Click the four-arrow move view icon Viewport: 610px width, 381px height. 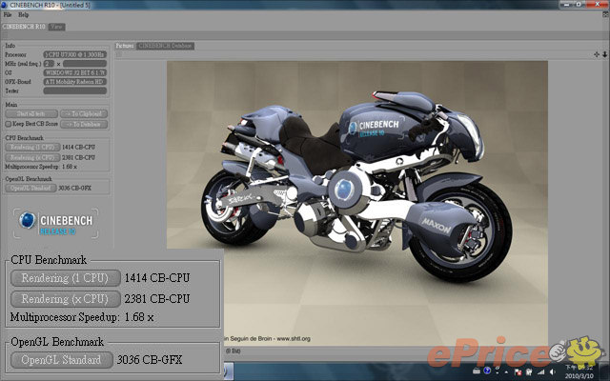coord(597,54)
